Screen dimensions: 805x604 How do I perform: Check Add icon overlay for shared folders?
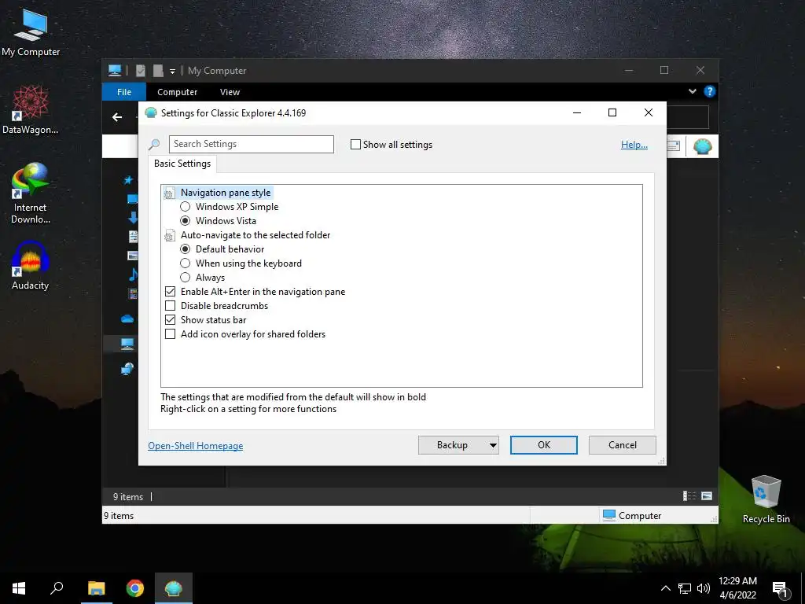click(170, 333)
